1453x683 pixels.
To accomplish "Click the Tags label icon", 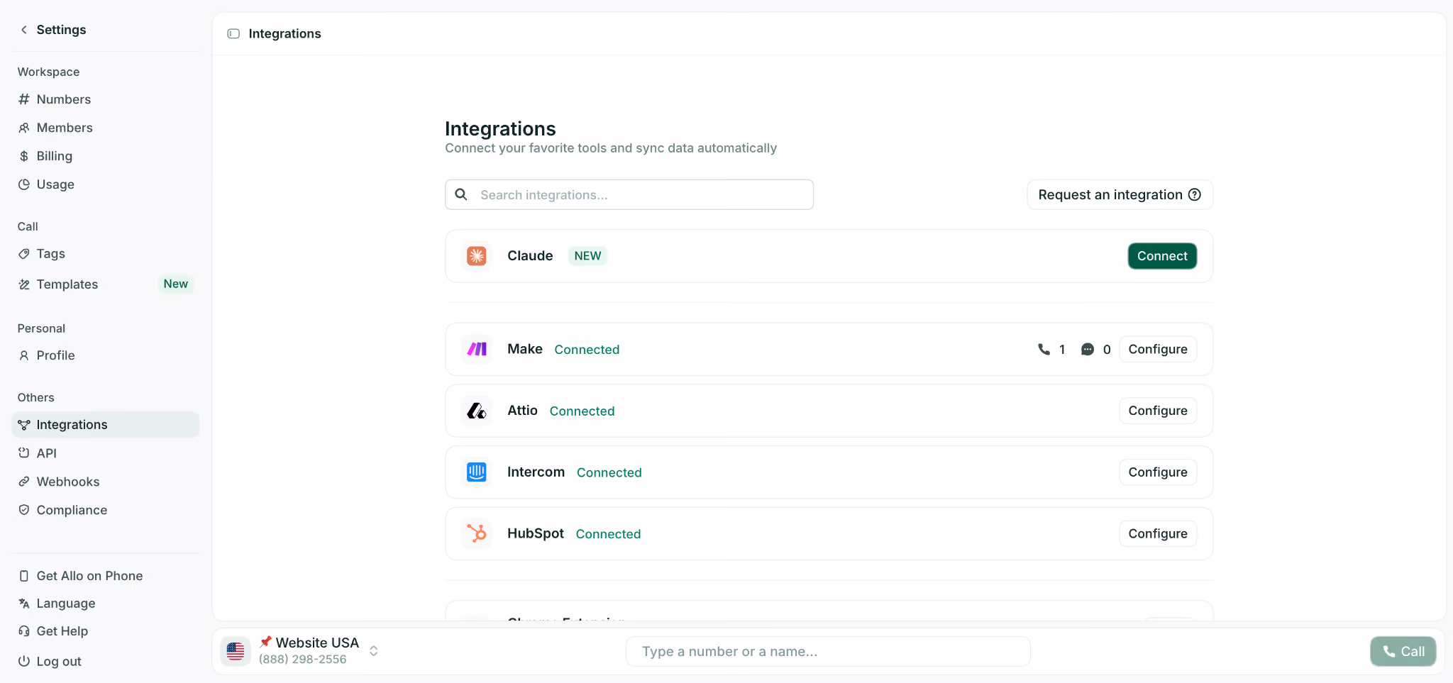I will point(24,254).
